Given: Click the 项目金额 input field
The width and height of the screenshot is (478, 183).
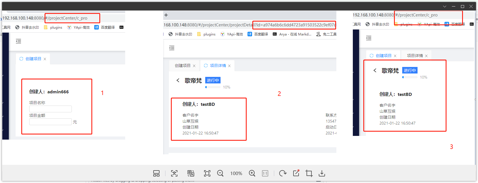Looking at the screenshot, I should pyautogui.click(x=51, y=122).
